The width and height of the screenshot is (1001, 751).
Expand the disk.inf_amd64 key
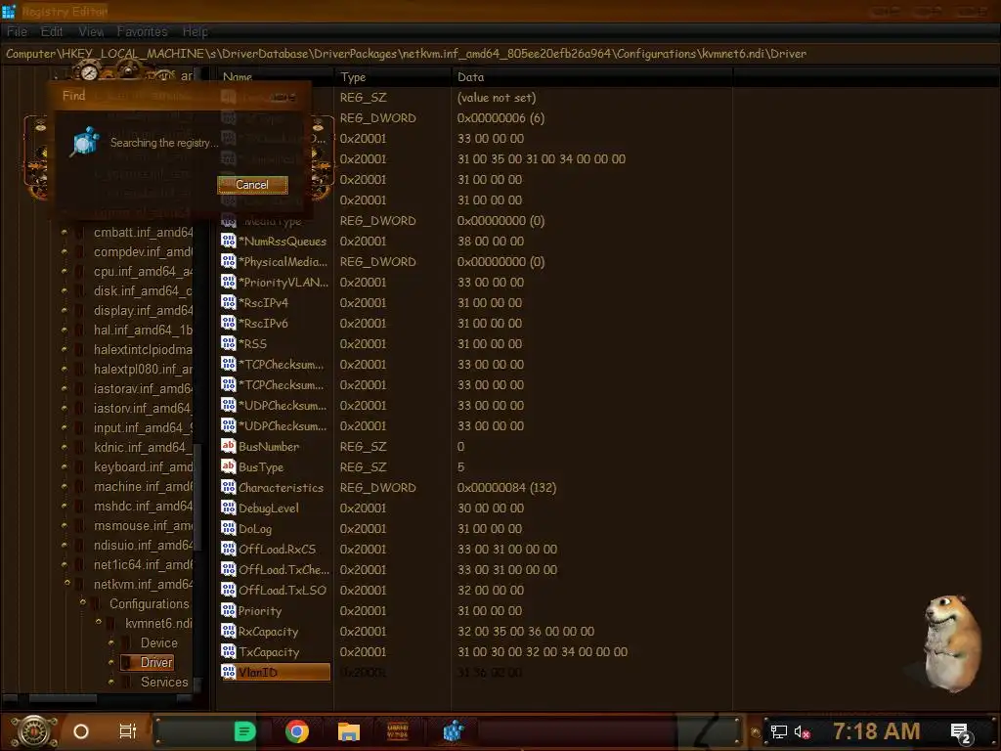coord(65,290)
